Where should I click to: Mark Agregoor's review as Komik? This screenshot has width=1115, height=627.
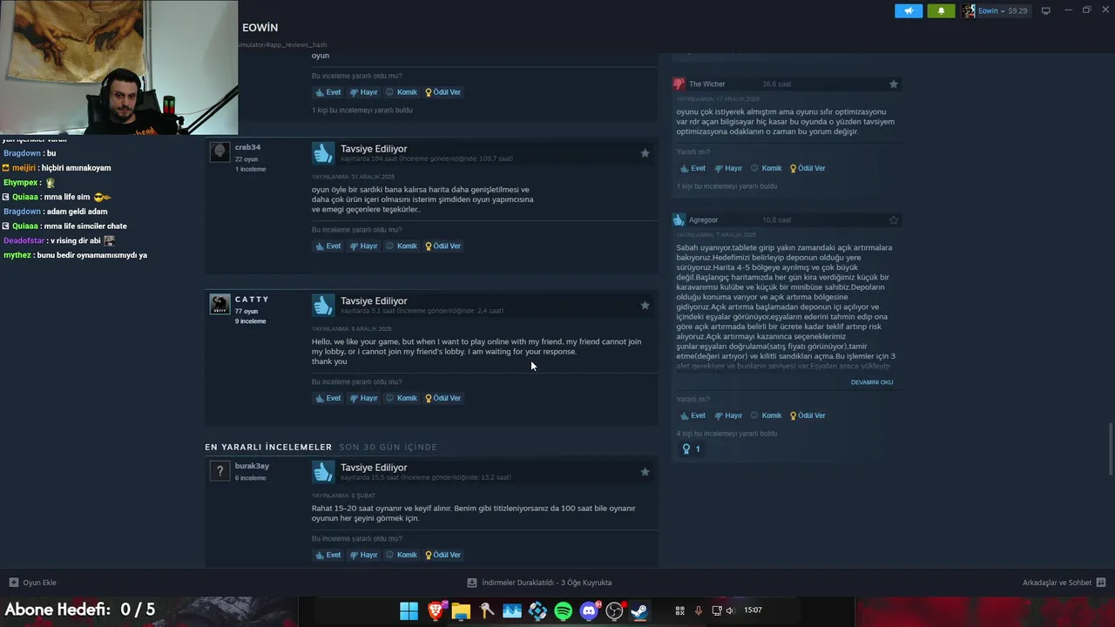coord(767,415)
